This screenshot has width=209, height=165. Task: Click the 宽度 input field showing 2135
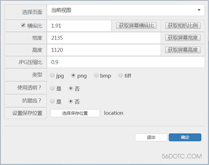(x=104, y=38)
